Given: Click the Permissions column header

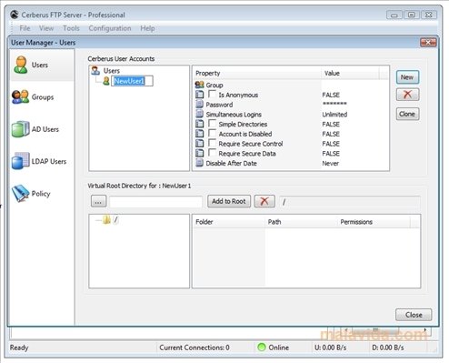Looking at the screenshot, I should [374, 222].
